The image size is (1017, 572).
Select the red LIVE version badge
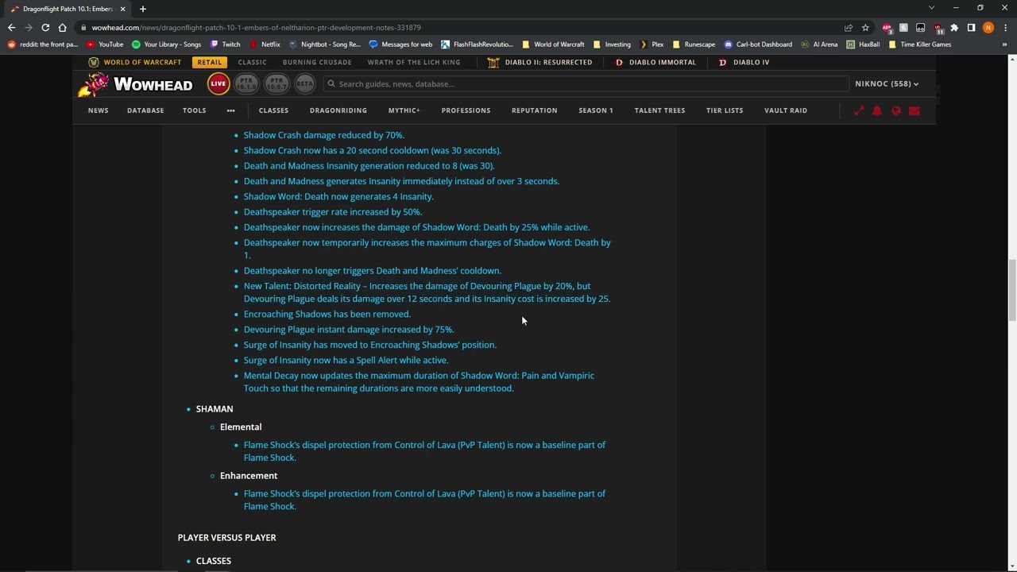(x=218, y=83)
